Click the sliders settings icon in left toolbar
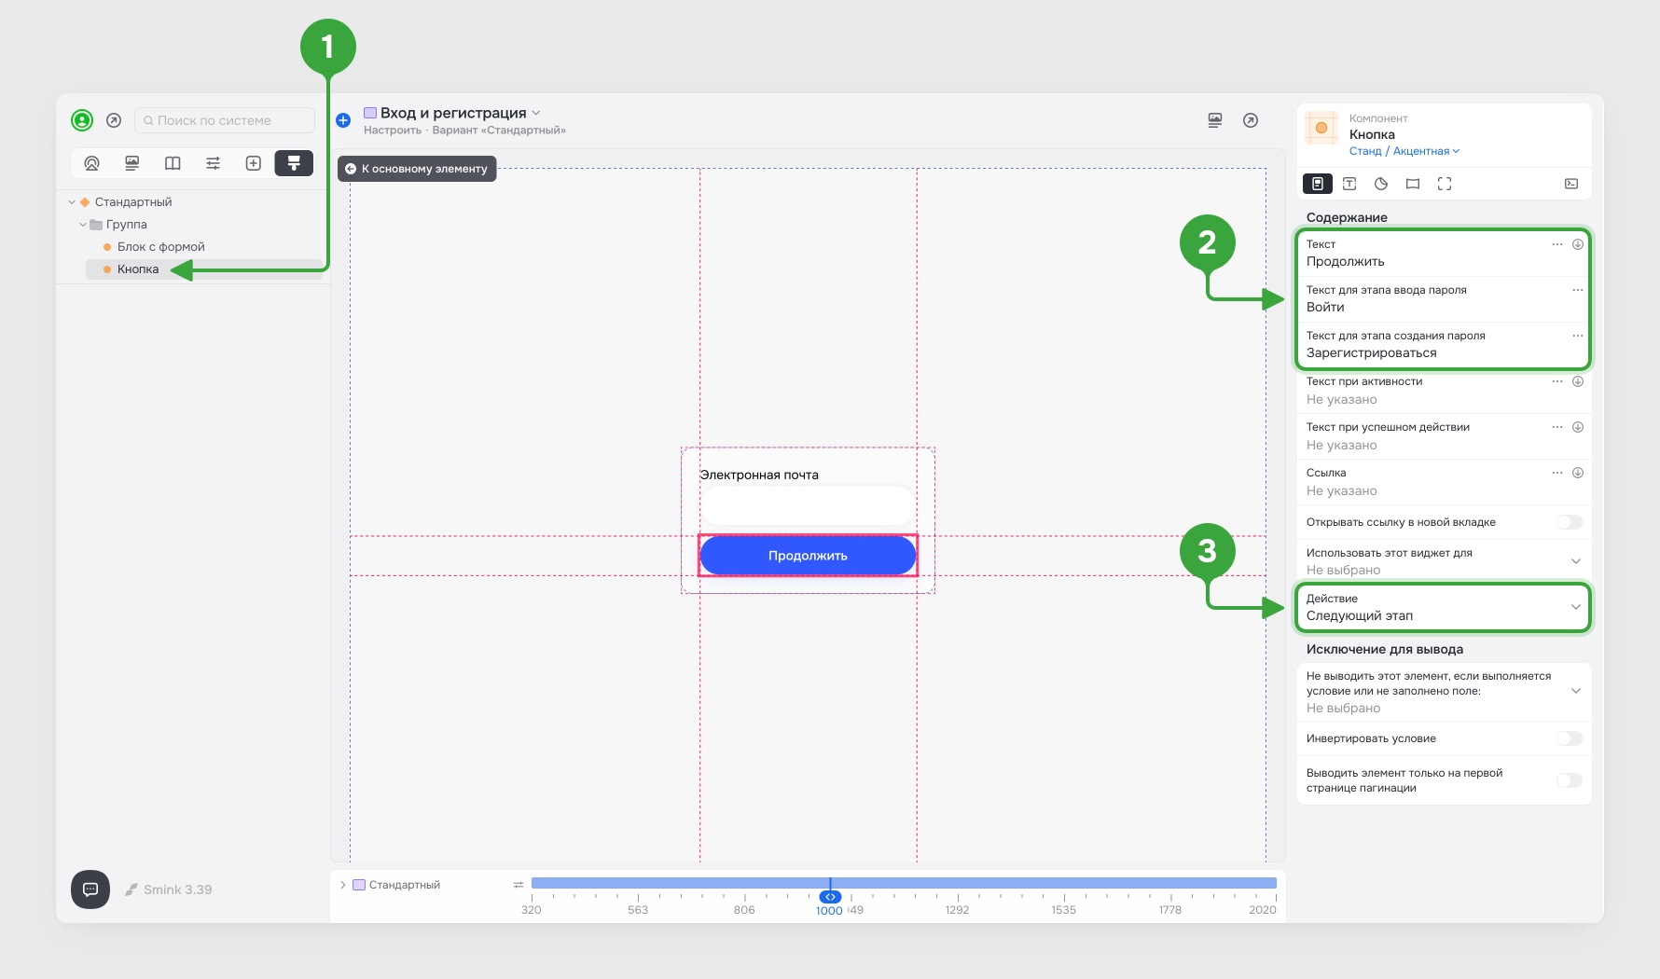The height and width of the screenshot is (979, 1660). (213, 163)
